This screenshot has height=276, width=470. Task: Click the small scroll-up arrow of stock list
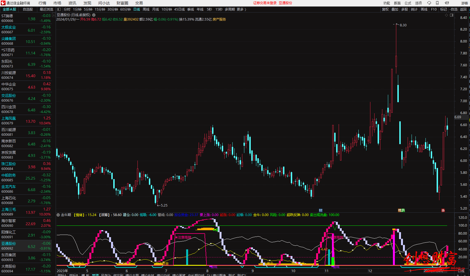(x=54, y=15)
